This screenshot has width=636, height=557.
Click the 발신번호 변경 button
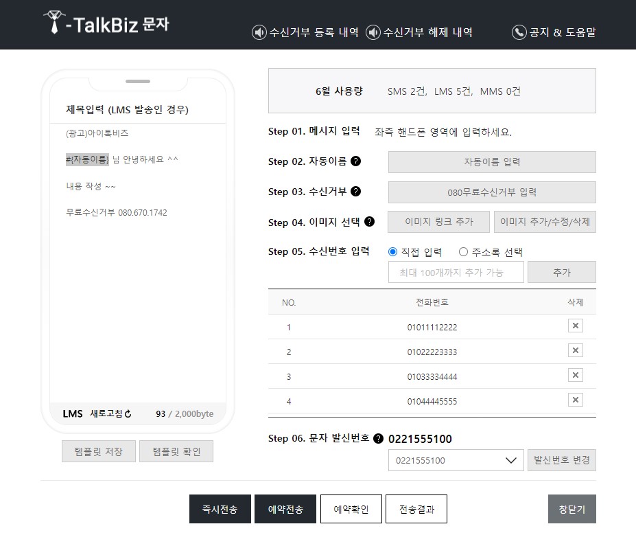pos(562,460)
